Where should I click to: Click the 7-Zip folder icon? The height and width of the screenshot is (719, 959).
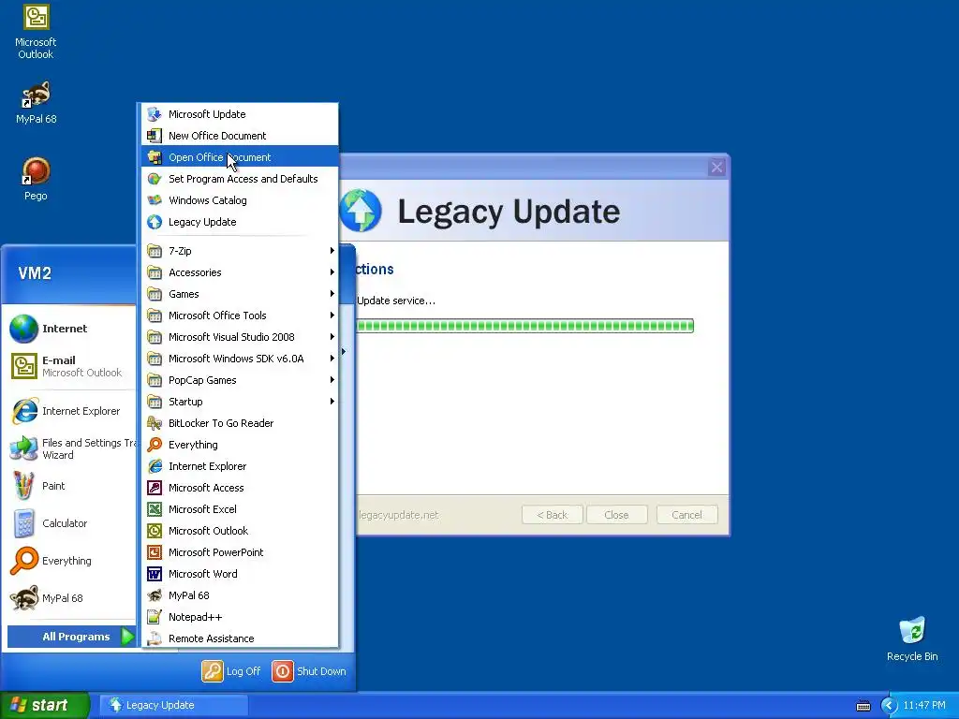(x=155, y=251)
